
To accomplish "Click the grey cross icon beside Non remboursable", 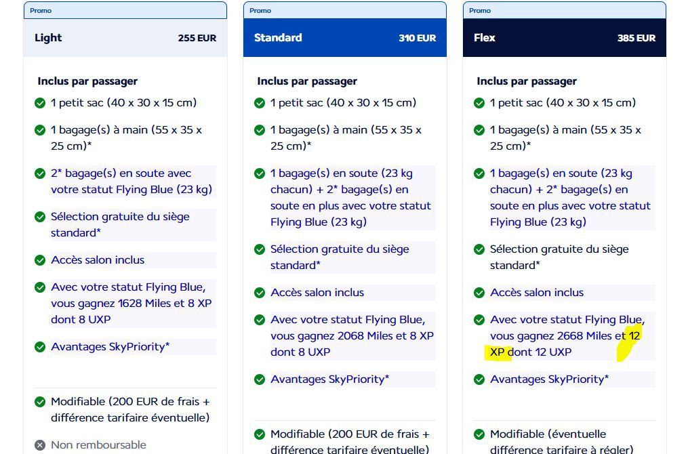I will click(x=40, y=445).
